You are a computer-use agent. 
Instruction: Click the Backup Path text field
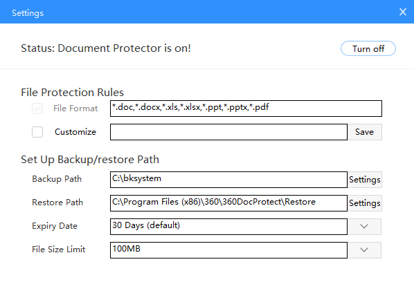coord(228,180)
